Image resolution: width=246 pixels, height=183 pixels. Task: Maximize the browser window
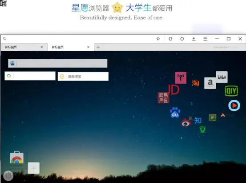229,39
